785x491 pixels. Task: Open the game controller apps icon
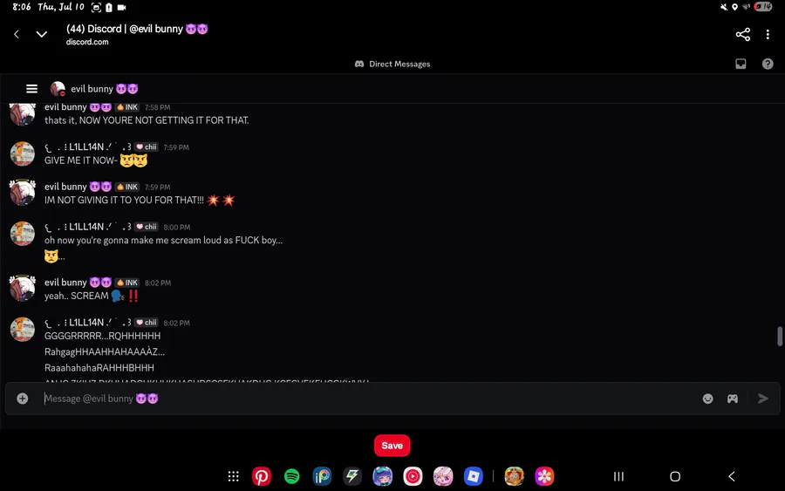point(733,399)
